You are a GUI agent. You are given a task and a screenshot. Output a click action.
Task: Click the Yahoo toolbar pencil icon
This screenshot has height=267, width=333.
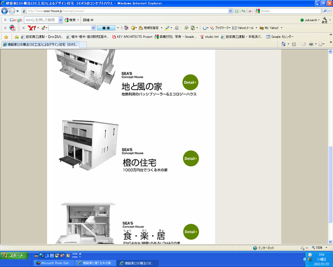tap(44, 28)
